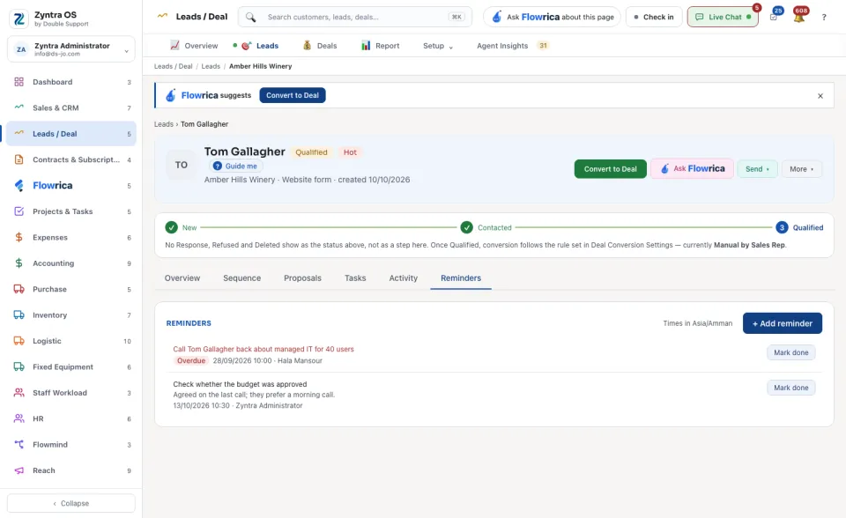Open Leads / Deal in the sidebar
Image resolution: width=846 pixels, height=518 pixels.
click(x=71, y=134)
